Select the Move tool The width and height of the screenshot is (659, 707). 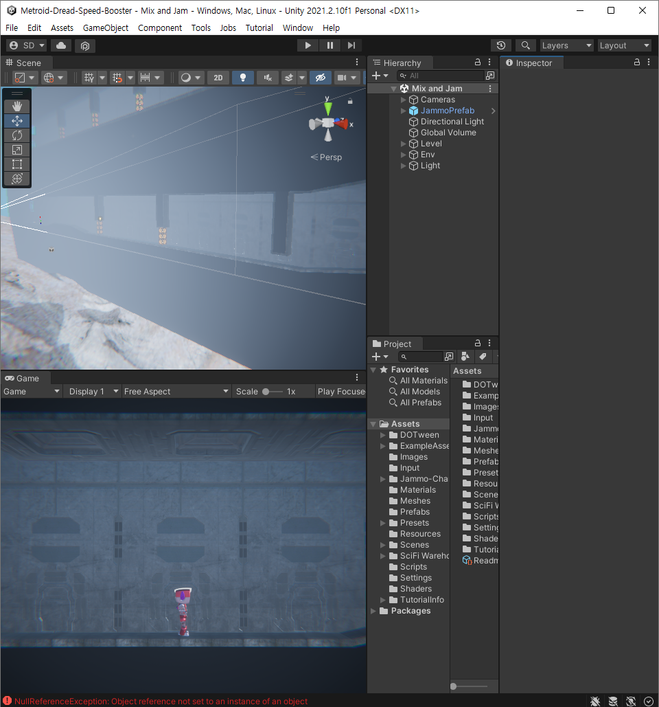pos(17,121)
